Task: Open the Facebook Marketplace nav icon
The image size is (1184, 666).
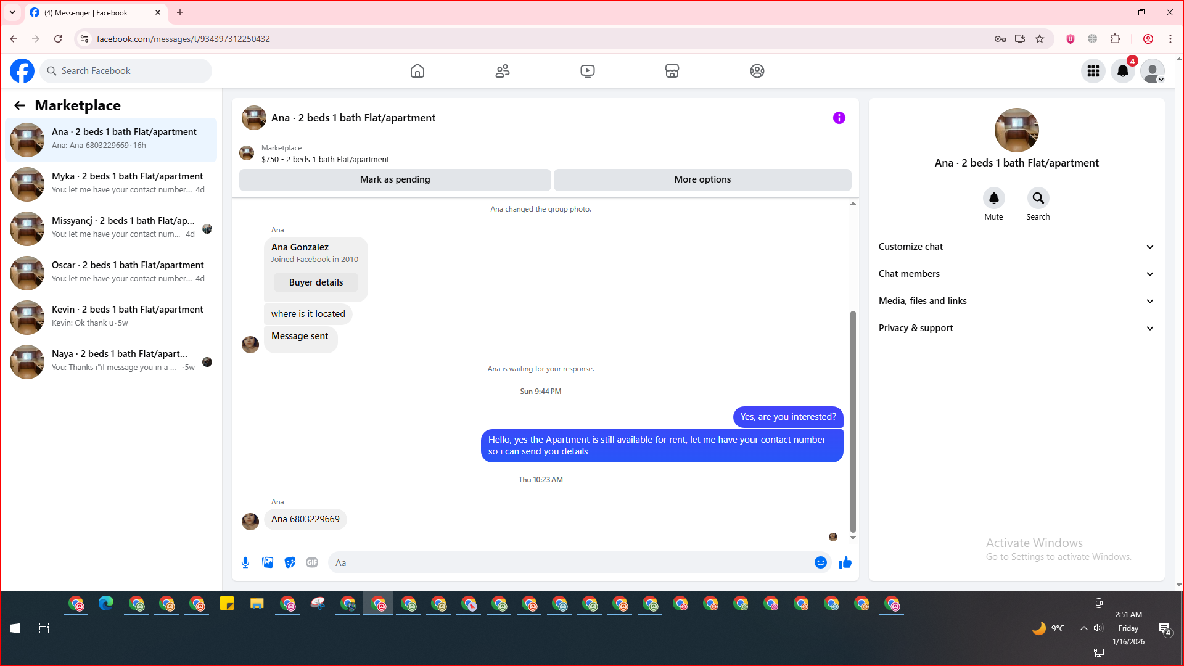Action: [x=672, y=71]
